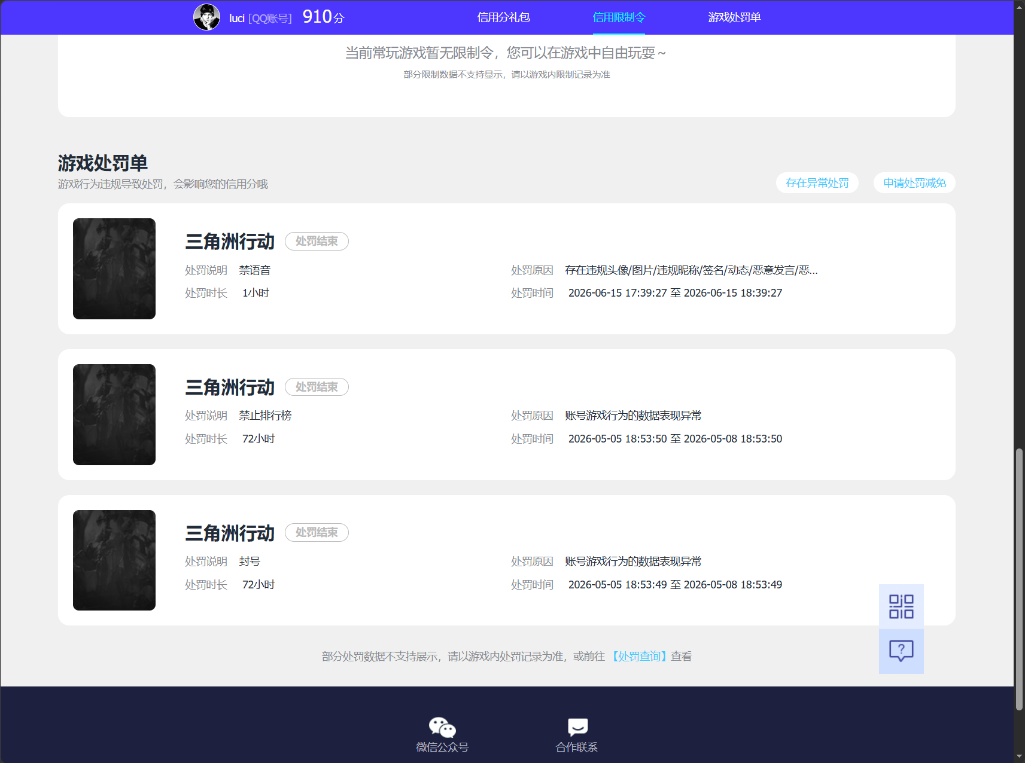Viewport: 1025px width, 763px height.
Task: Click 72小时 duration in 封号 record
Action: pos(258,585)
